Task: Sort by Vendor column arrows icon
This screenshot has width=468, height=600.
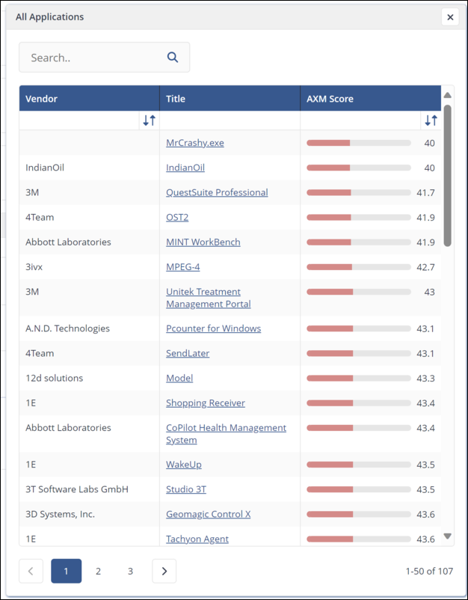Action: pyautogui.click(x=149, y=120)
